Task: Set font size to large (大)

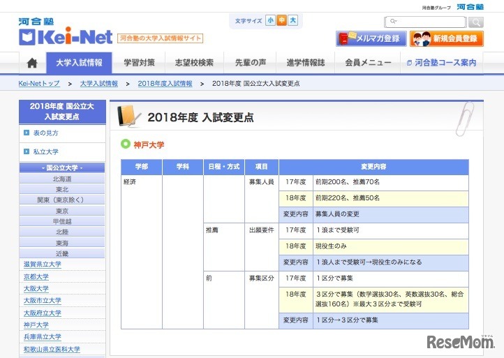Action: (292, 20)
